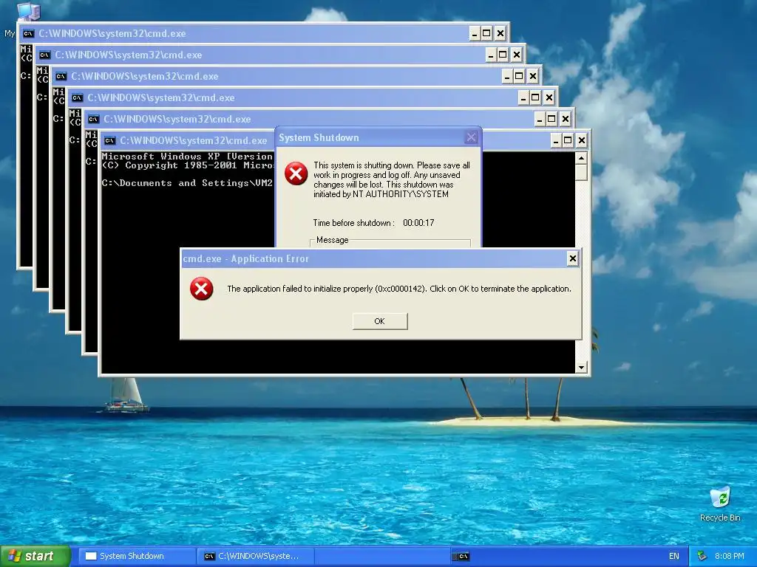Close the third cmd.exe window from back
This screenshot has width=757, height=567.
pos(532,76)
